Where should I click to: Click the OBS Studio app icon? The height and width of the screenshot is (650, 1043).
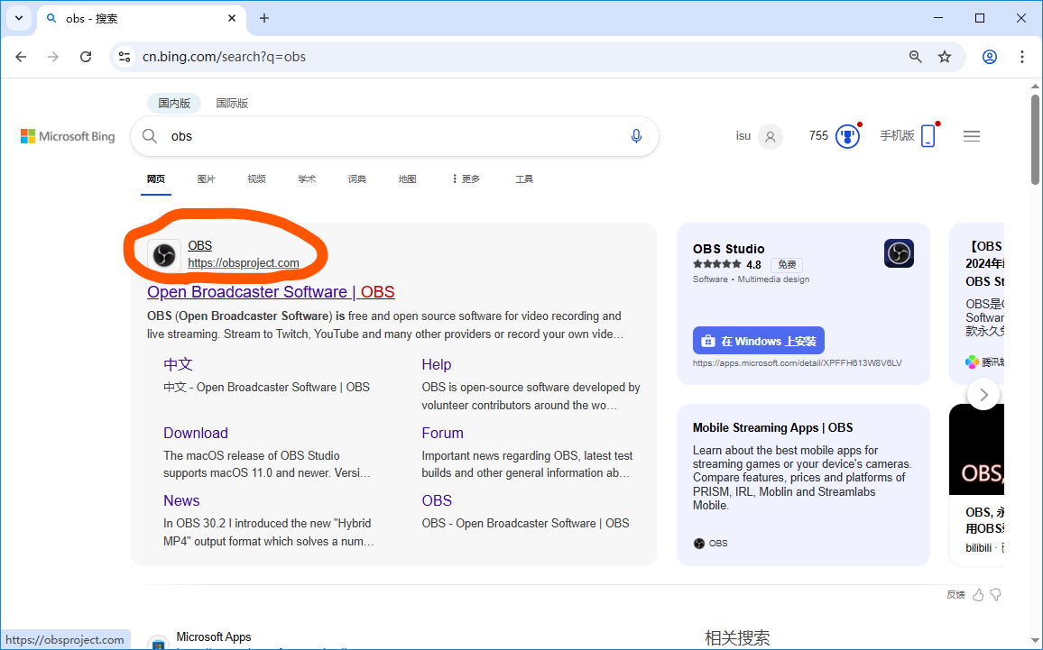pyautogui.click(x=899, y=253)
